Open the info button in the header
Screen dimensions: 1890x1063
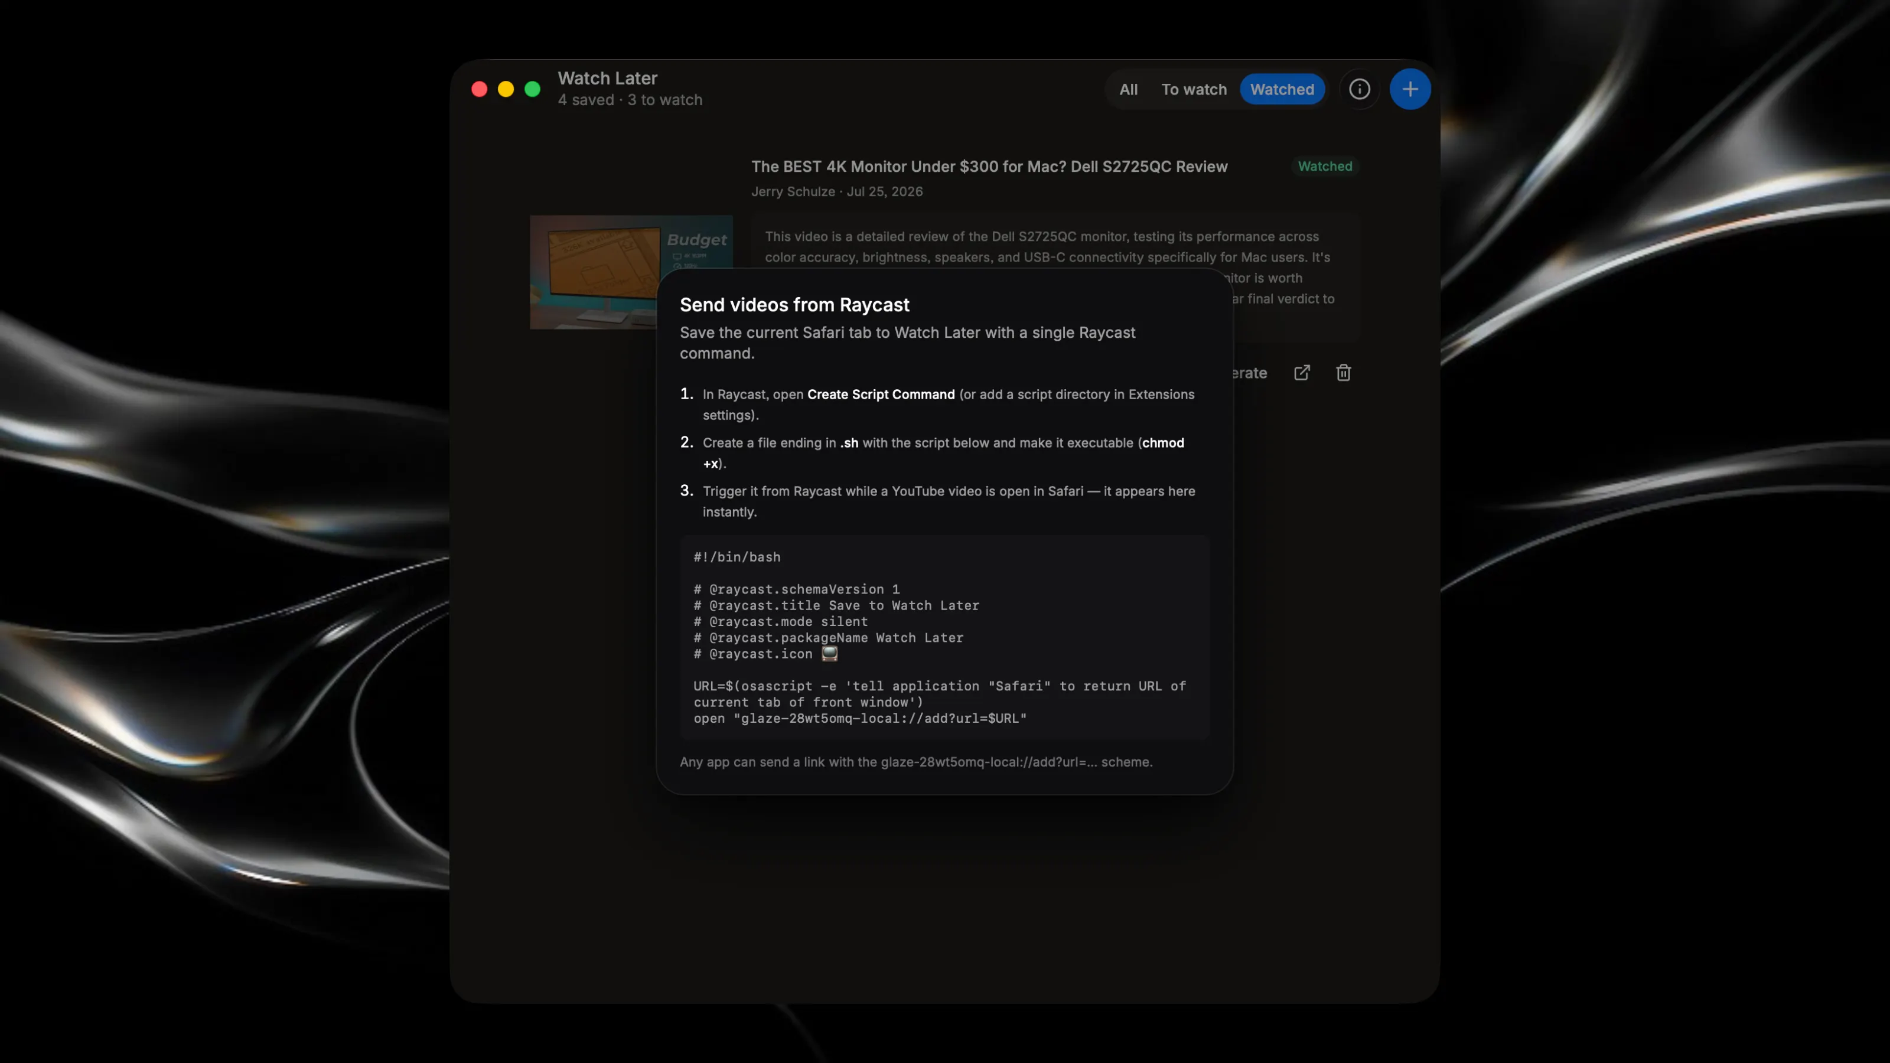coord(1360,90)
